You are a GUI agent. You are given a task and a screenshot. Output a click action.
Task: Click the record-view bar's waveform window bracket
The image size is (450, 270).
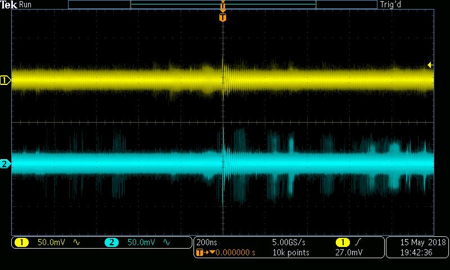223,4
